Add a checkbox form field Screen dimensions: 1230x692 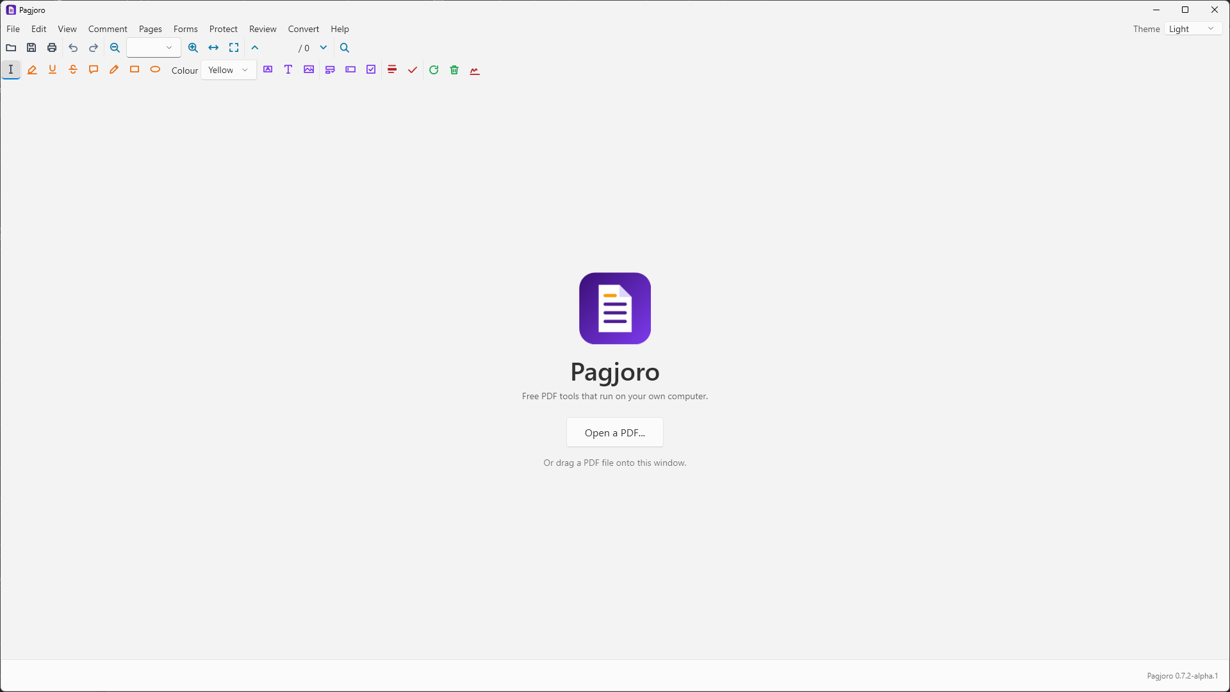coord(371,70)
